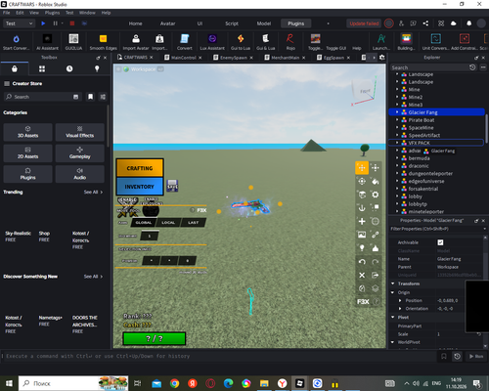
Task: Expand the Position property row
Action: pos(400,300)
